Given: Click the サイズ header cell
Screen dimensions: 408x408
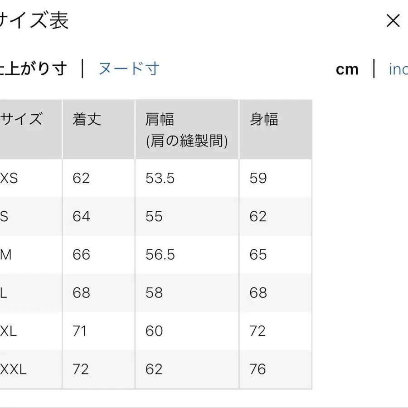Looking at the screenshot, I should click(23, 119).
